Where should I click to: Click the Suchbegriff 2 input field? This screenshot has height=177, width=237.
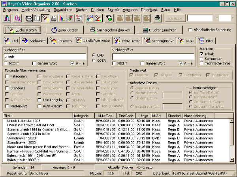click(152, 56)
